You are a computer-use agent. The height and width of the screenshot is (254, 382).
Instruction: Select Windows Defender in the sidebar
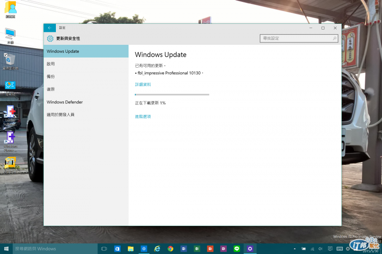[x=86, y=102]
